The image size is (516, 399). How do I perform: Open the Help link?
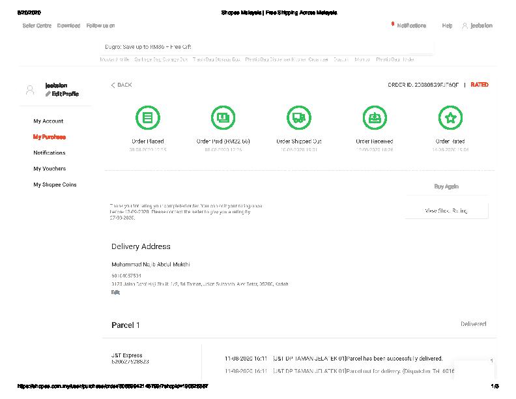447,25
